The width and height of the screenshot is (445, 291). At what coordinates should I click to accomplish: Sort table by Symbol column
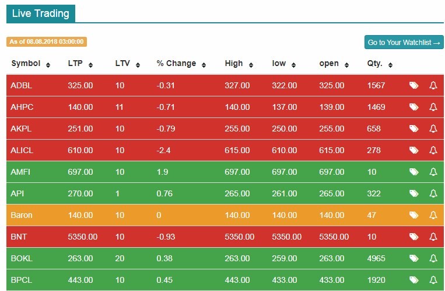click(x=30, y=64)
